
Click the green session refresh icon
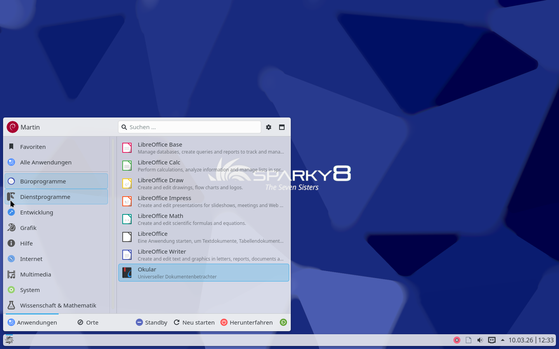[283, 322]
